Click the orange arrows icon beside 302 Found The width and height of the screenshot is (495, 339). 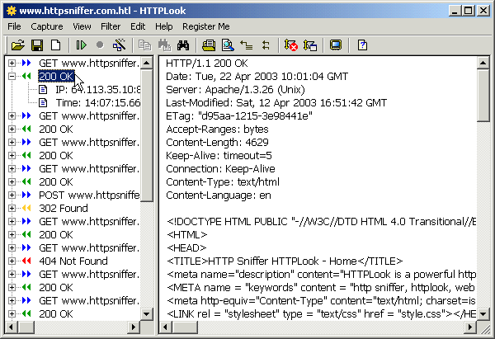26,209
